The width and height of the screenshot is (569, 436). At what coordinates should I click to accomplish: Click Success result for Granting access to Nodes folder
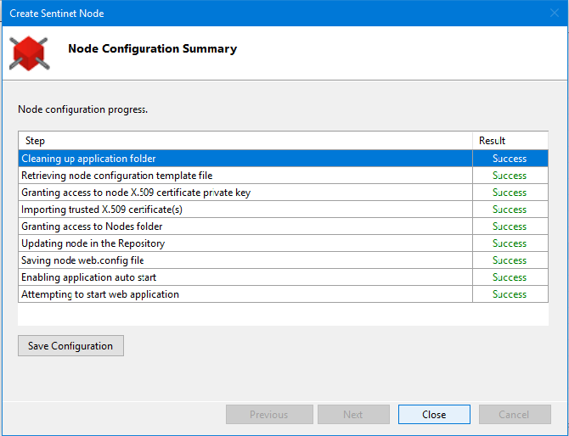510,226
